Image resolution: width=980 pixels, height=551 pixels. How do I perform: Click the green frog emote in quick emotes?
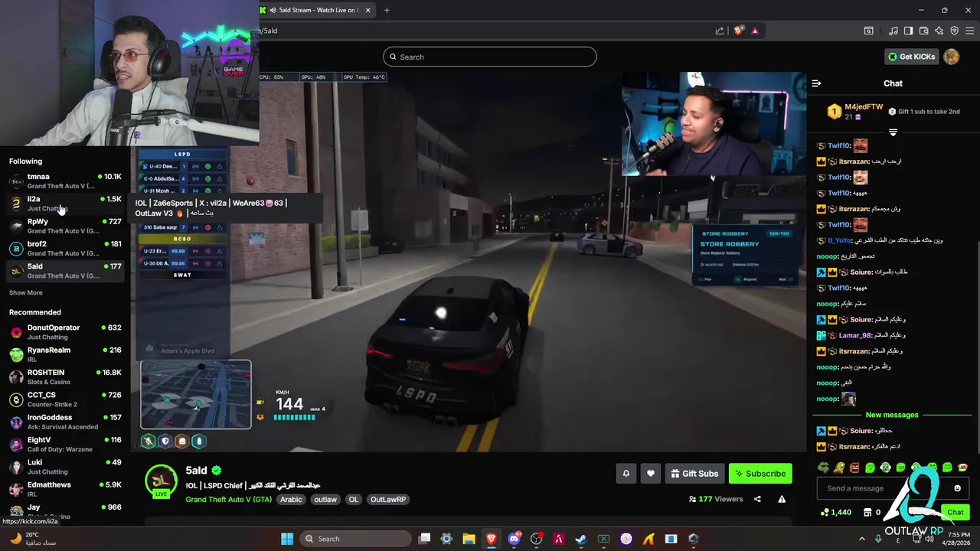tap(824, 467)
